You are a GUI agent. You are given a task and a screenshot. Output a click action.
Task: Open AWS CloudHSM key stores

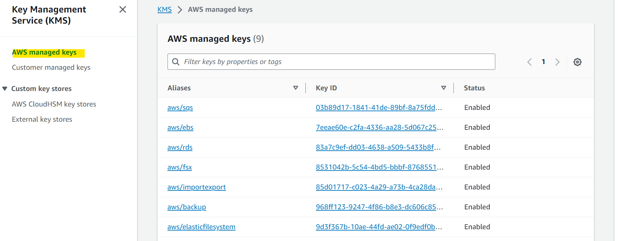[x=54, y=104]
